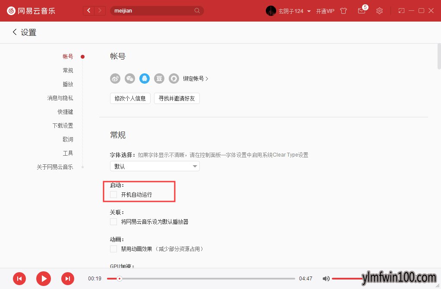Screen dimensions: 441x289
Task: Click the 寻找并邀请好友 button
Action: coord(177,98)
